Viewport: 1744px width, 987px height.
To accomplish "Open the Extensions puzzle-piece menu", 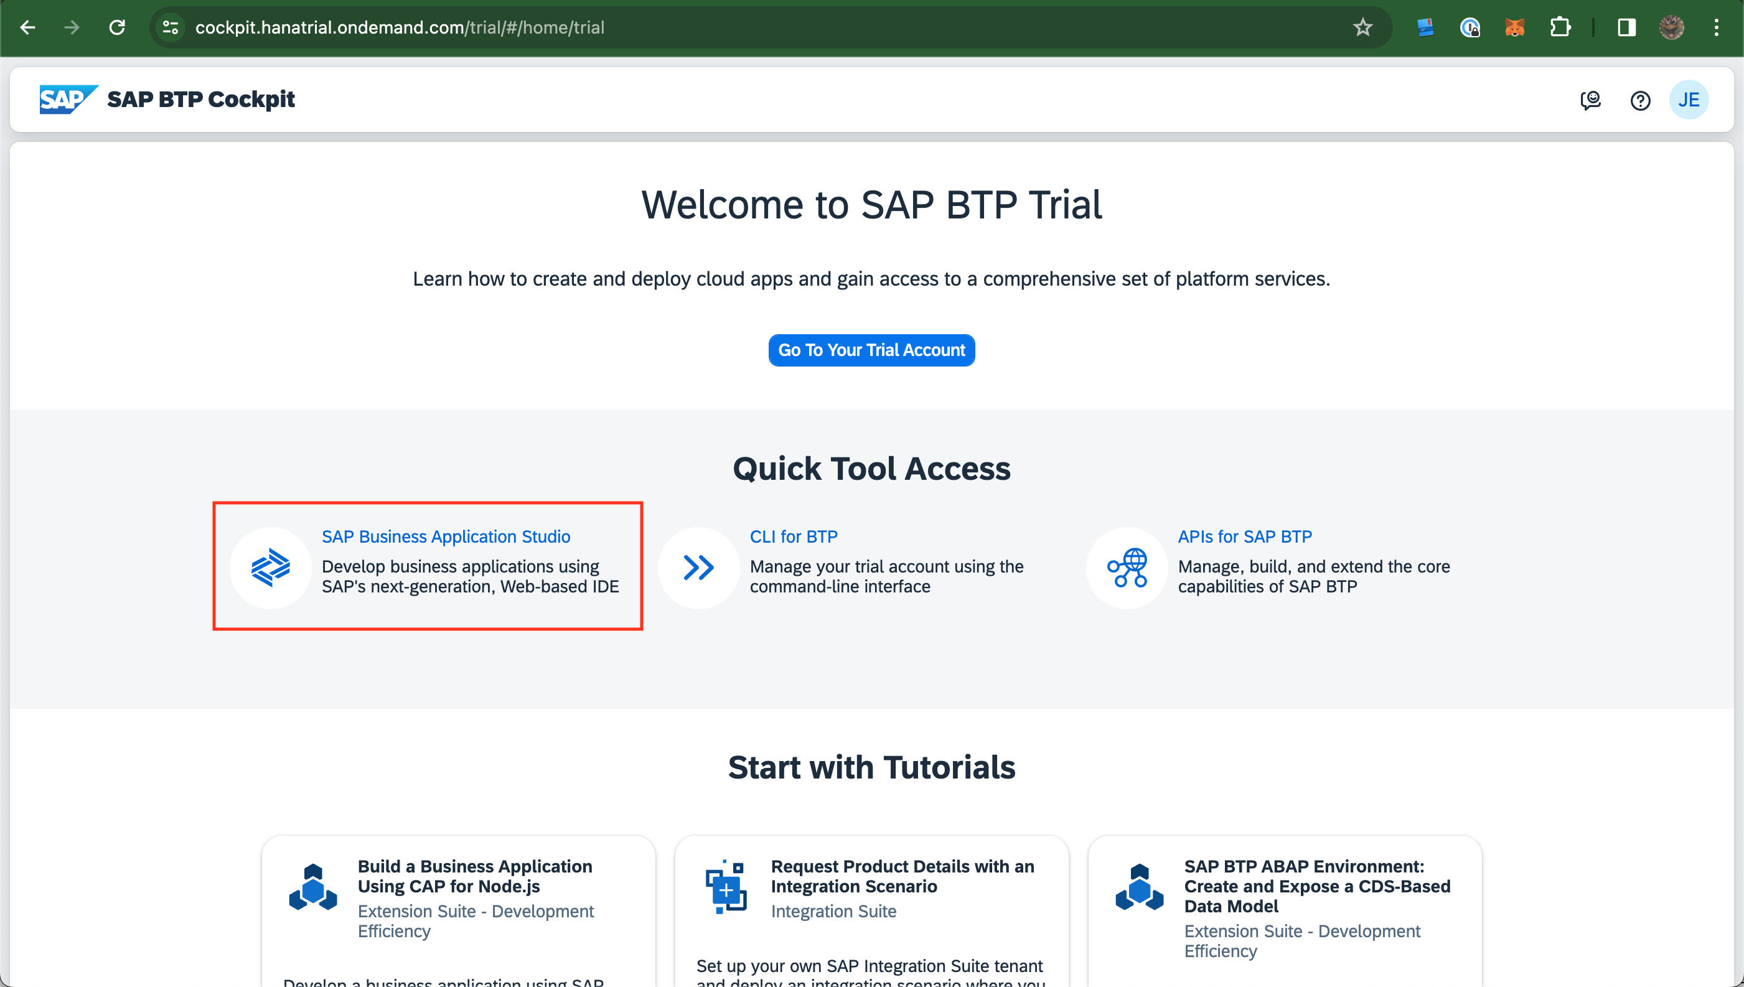I will tap(1560, 27).
